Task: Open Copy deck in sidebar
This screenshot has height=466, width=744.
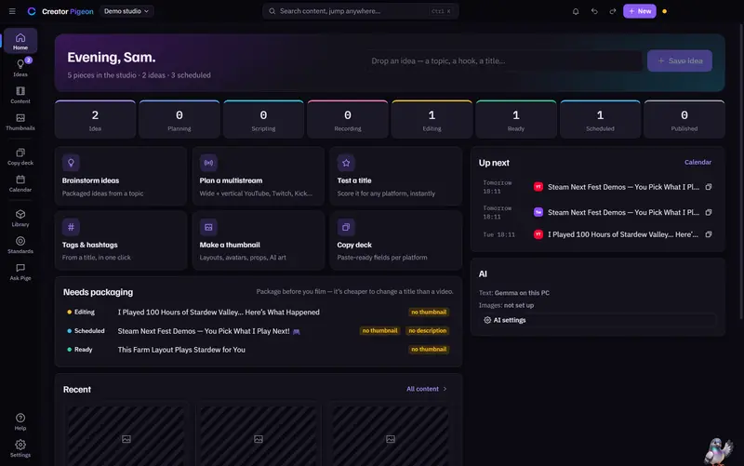Action: click(20, 156)
